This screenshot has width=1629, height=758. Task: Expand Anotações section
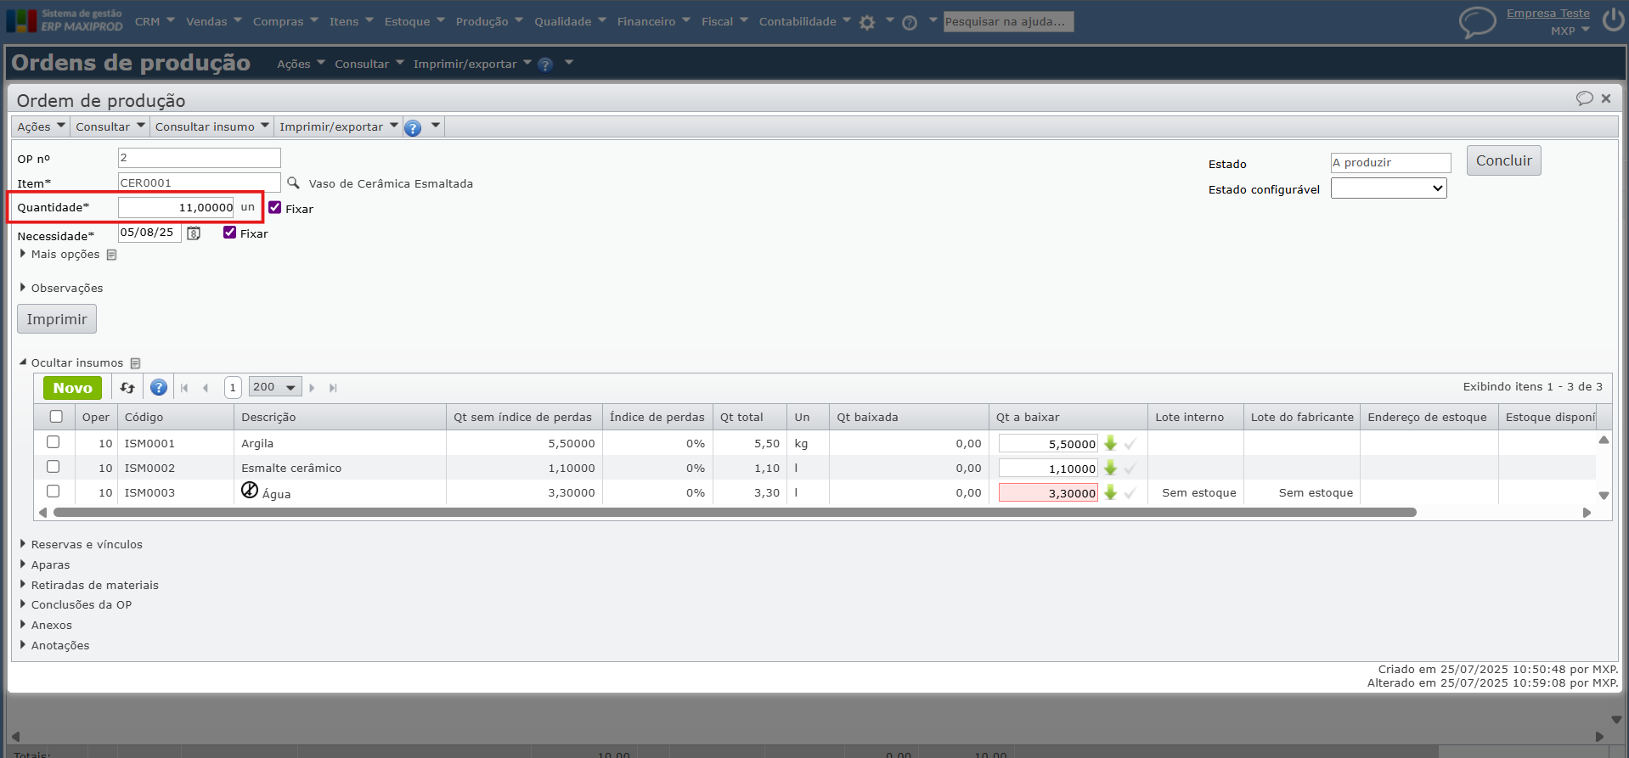pos(54,646)
